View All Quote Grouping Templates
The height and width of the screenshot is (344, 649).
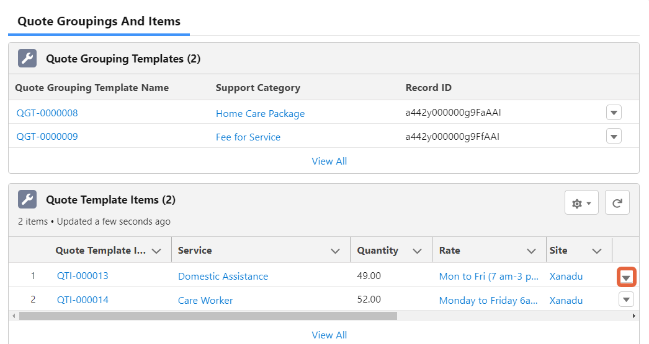click(329, 161)
